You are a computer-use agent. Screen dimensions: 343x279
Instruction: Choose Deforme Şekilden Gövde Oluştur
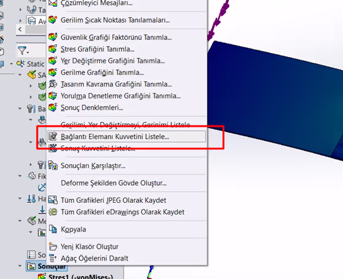coord(127,183)
